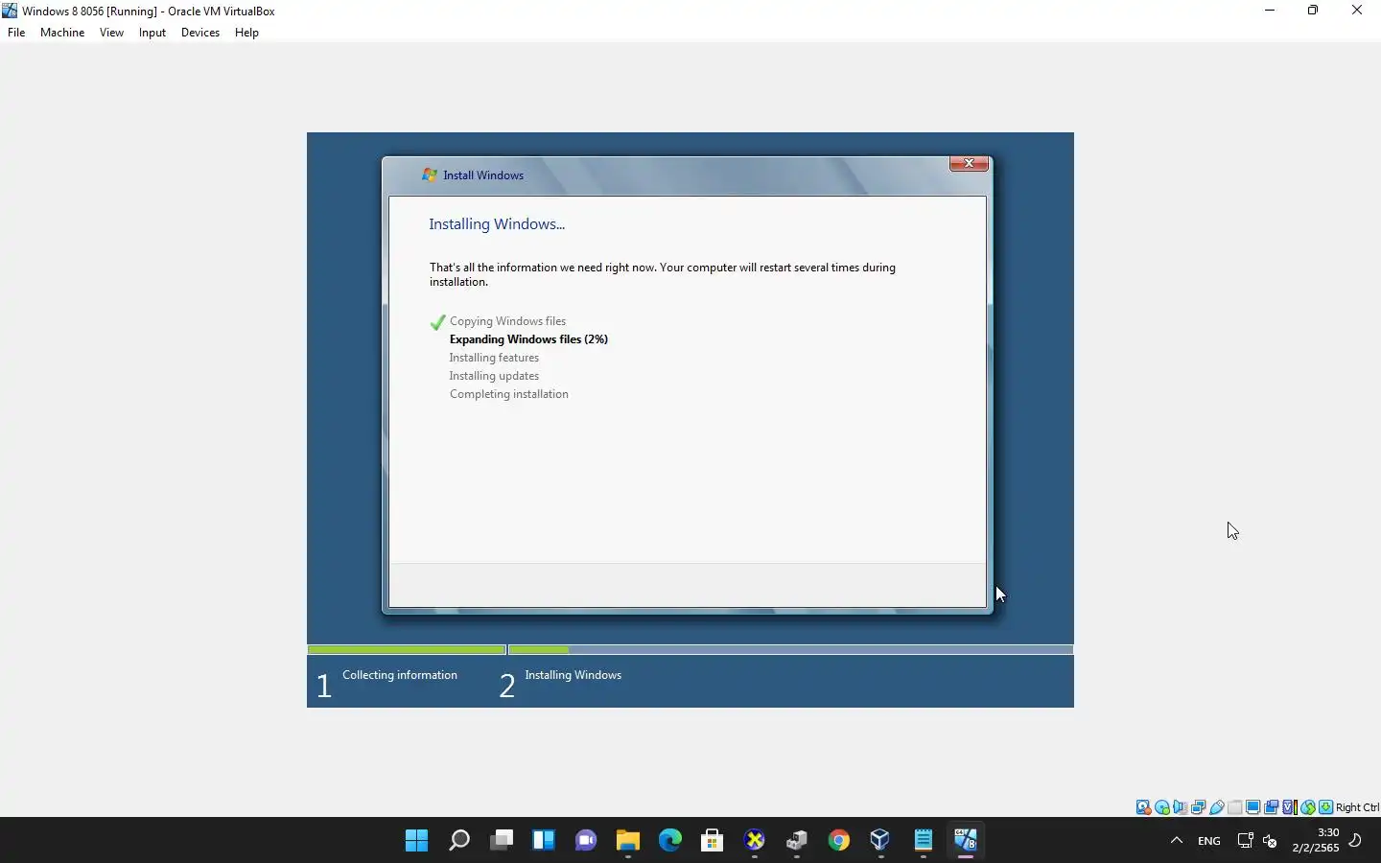
Task: Launch Google Chrome from the taskbar
Action: pyautogui.click(x=839, y=841)
